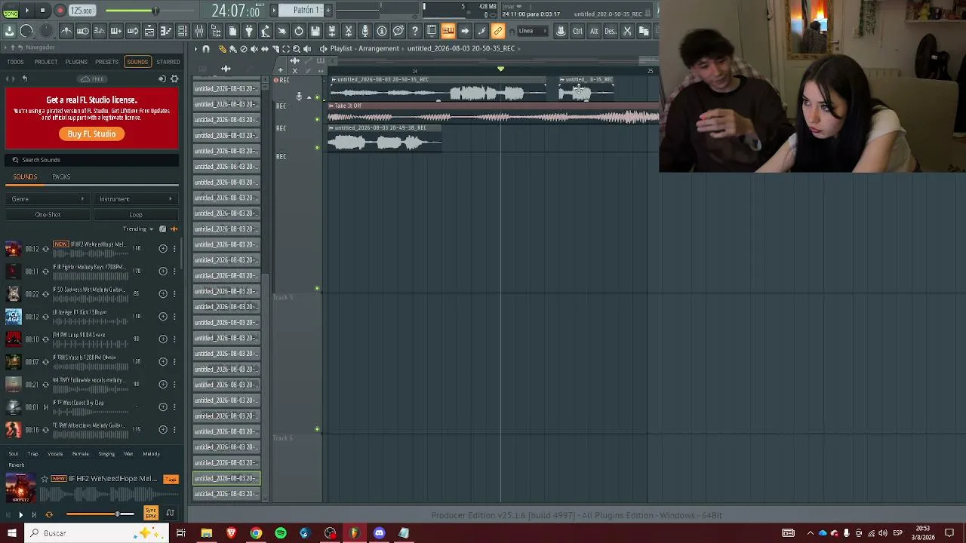Screen dimensions: 966x543
Task: Star the IF HF2 WeNeedHope preview
Action: tap(45, 479)
